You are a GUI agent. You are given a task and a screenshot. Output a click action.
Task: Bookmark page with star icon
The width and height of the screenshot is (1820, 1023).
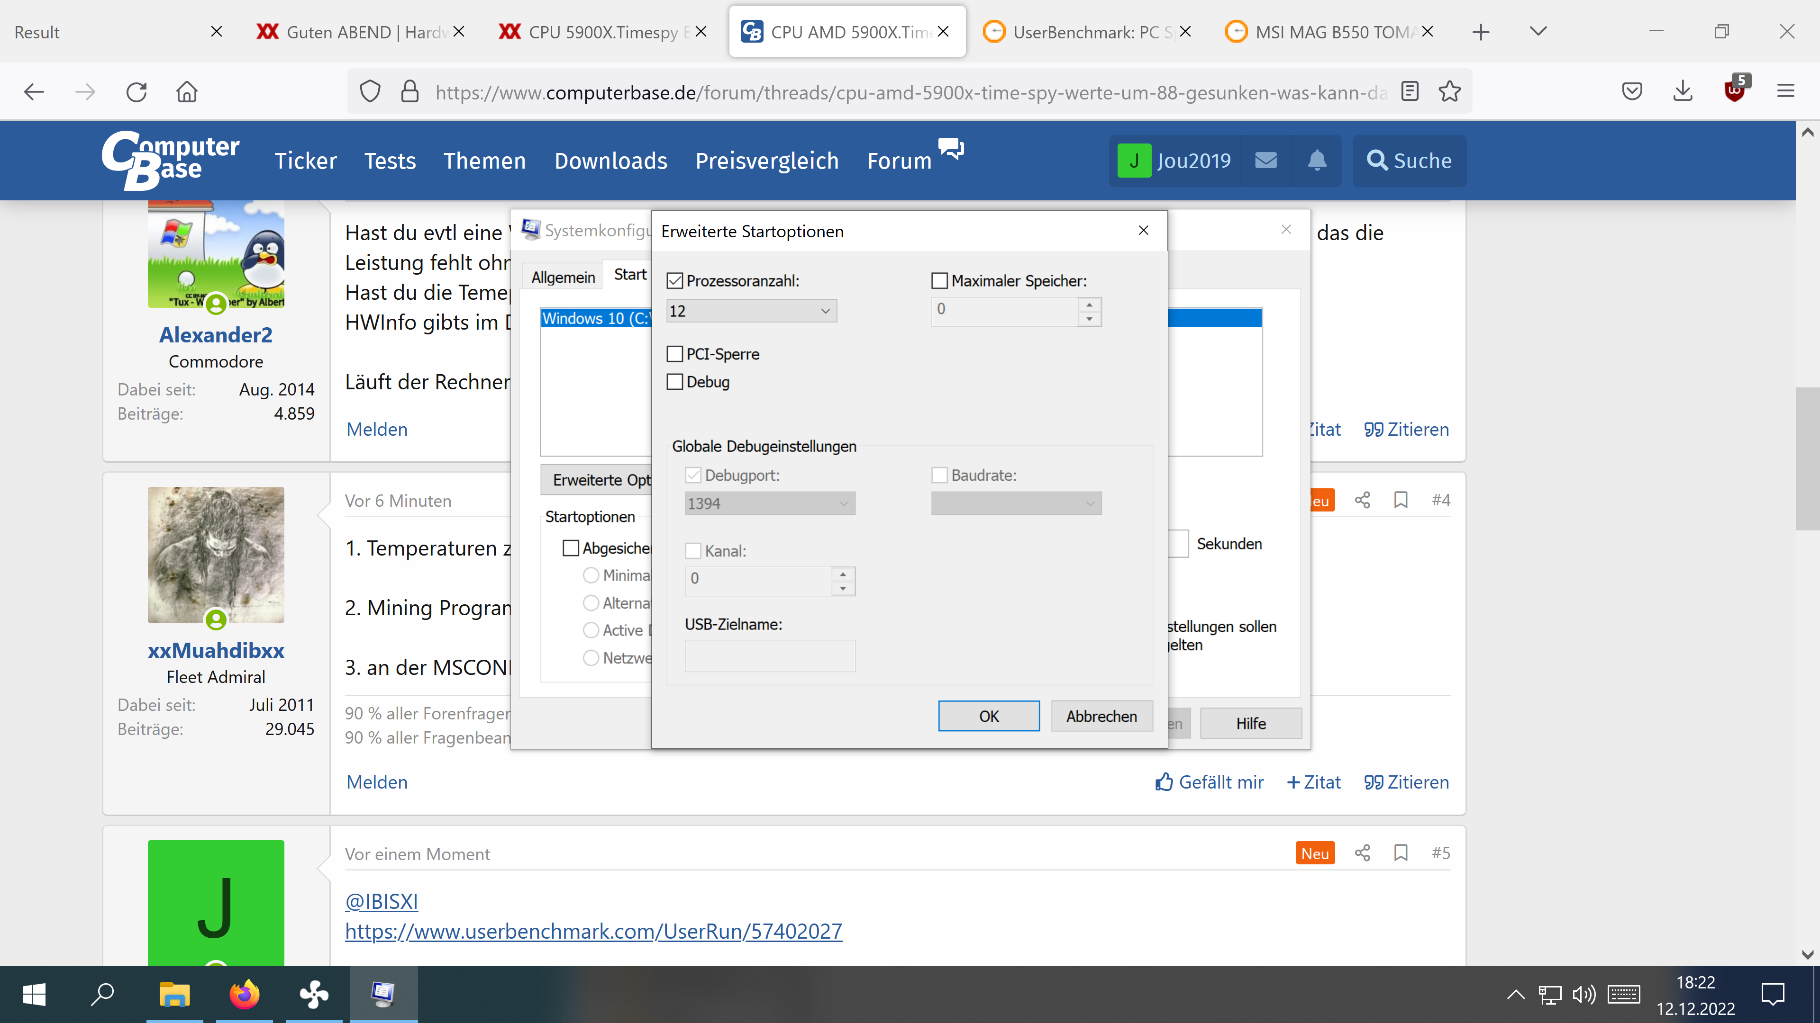pos(1449,92)
